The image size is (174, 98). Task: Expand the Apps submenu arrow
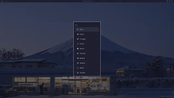(97, 29)
